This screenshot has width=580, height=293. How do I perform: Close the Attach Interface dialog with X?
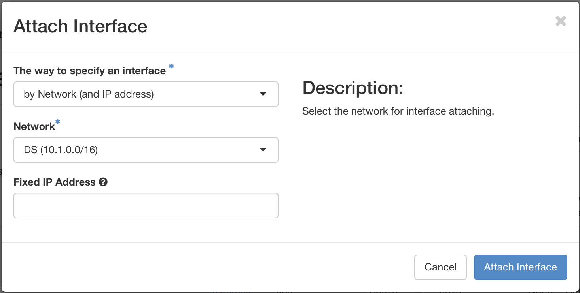pos(561,21)
